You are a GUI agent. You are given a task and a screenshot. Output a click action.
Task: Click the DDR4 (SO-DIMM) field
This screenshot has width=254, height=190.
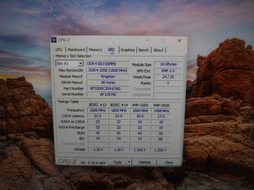[108, 64]
